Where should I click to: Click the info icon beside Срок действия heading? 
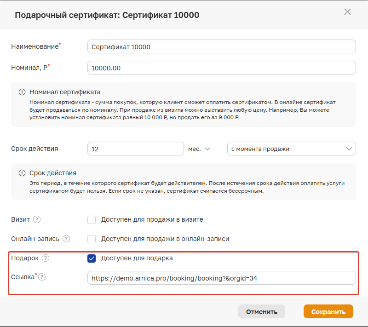click(x=22, y=173)
